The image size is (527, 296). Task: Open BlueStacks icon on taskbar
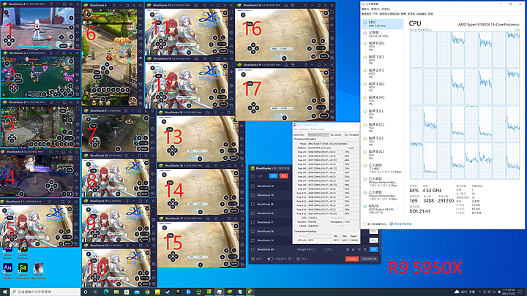tap(230, 292)
